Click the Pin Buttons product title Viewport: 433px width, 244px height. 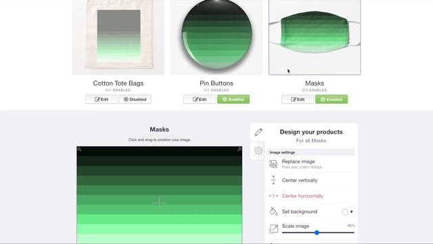point(216,83)
